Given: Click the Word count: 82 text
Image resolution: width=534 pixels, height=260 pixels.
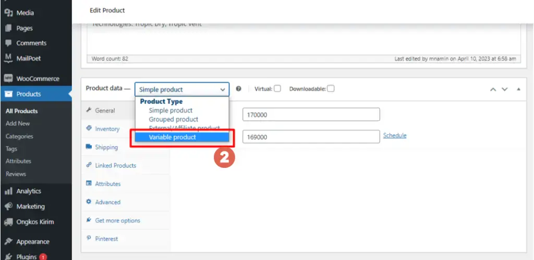Looking at the screenshot, I should pos(110,59).
